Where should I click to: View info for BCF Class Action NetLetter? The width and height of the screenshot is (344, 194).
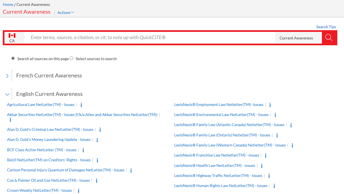tap(83, 150)
